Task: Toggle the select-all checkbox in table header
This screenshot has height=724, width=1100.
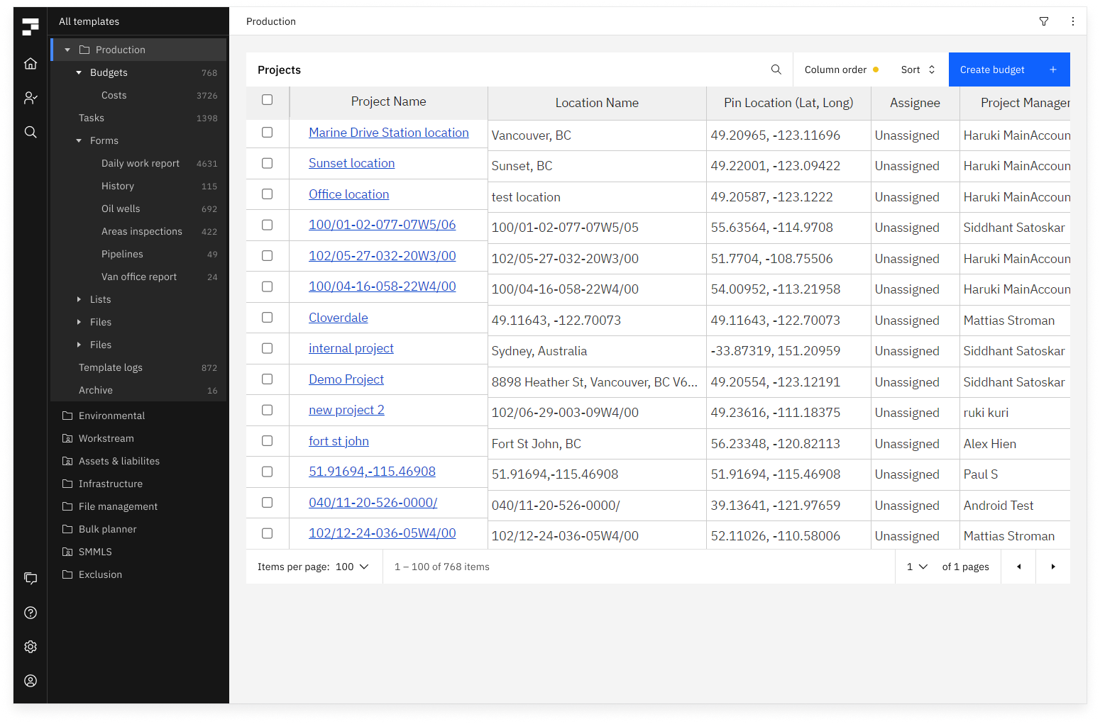Action: pyautogui.click(x=268, y=100)
